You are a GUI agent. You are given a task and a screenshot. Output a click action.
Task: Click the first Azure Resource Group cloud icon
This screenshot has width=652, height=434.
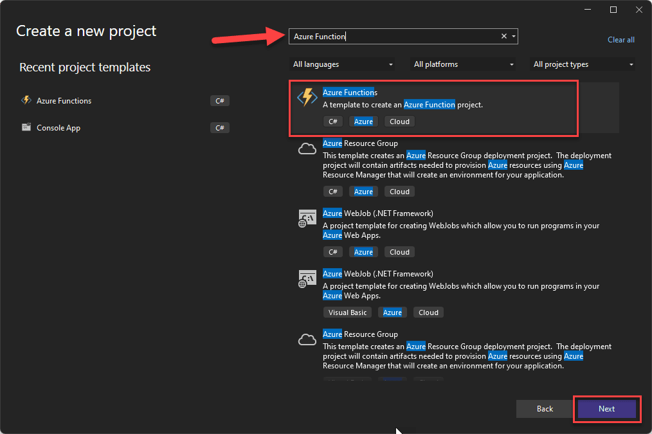[307, 149]
